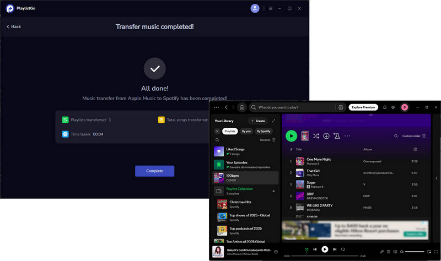
Task: Open the PlaylistGo hamburger menu
Action: coord(271,8)
